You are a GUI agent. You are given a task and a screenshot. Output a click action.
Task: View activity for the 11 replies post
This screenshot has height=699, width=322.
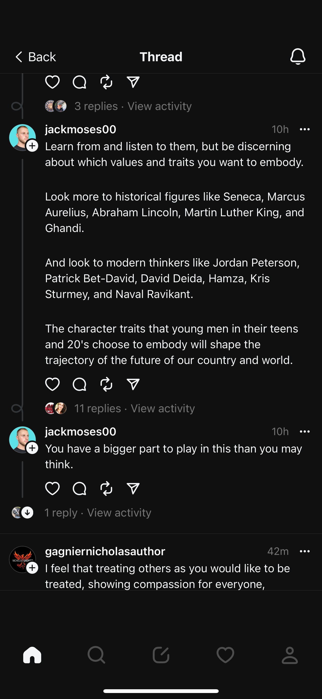[x=163, y=408]
